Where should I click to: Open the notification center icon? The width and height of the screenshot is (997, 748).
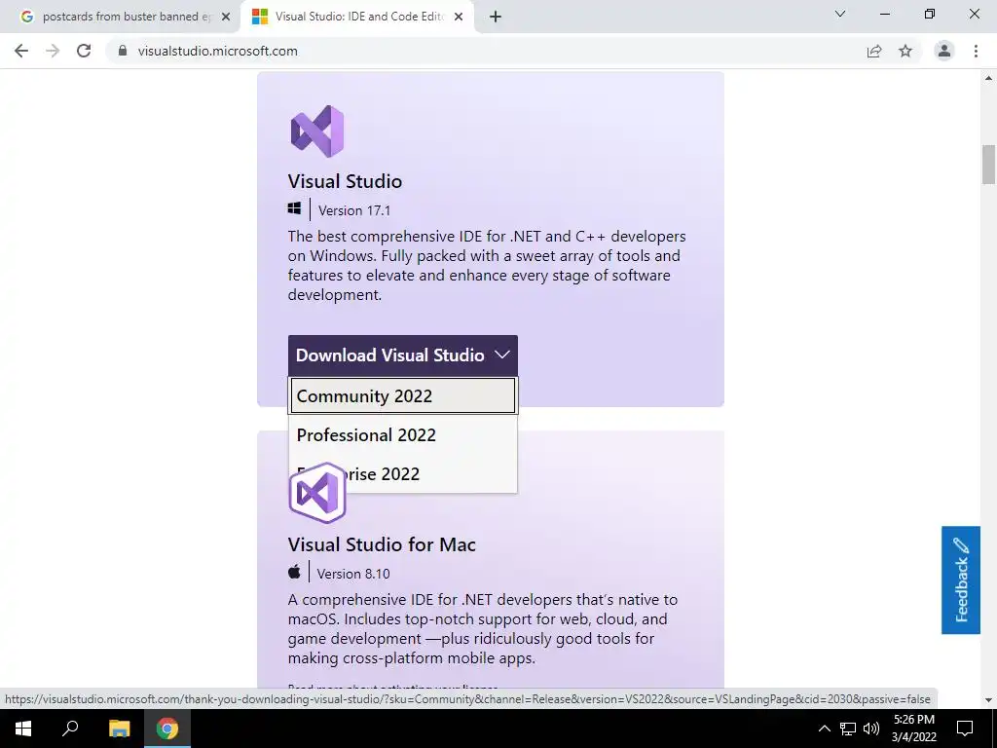[965, 729]
